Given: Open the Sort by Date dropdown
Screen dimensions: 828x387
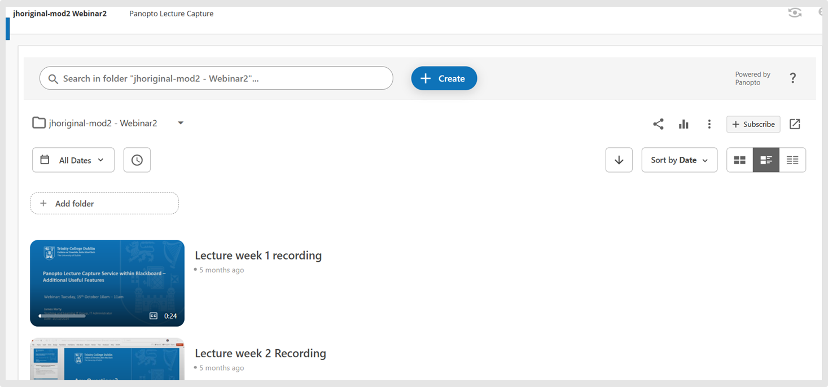Looking at the screenshot, I should [x=680, y=160].
